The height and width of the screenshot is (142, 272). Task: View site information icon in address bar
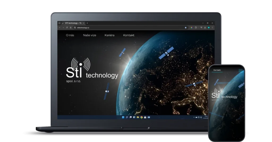tap(75, 28)
